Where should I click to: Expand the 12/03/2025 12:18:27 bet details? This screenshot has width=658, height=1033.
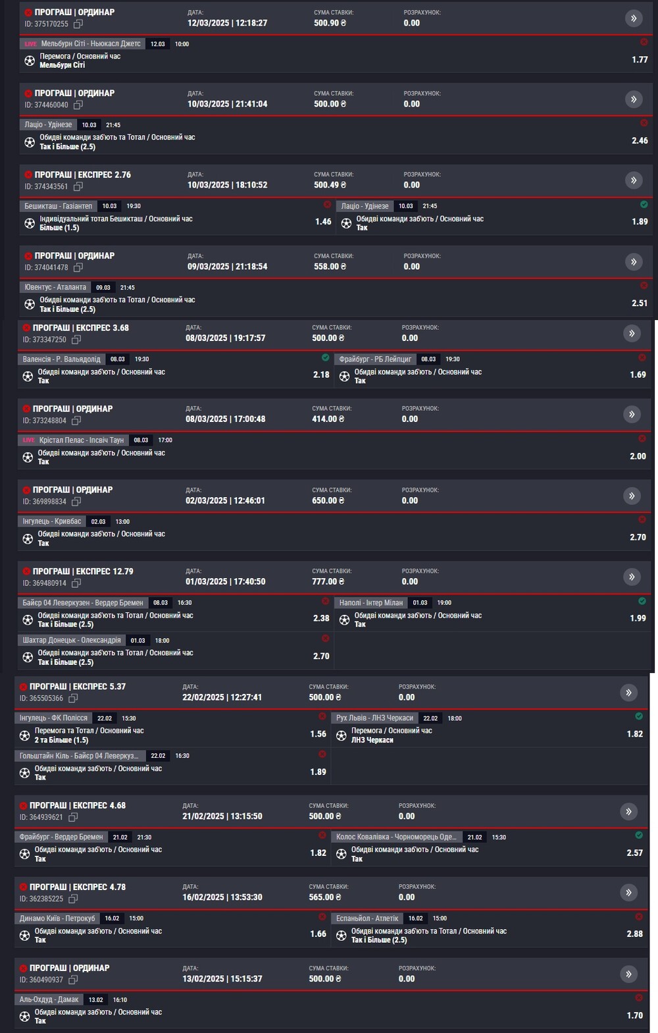tap(634, 18)
